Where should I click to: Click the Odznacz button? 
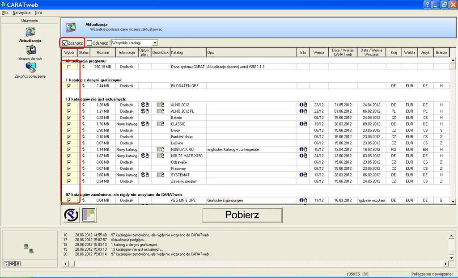tap(98, 43)
